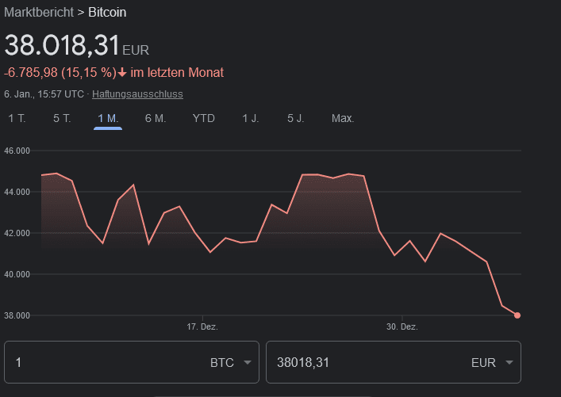
Task: Switch to the 5 T. time range
Action: pos(62,119)
